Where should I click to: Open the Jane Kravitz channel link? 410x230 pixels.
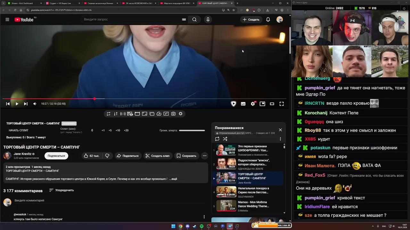coord(22,154)
